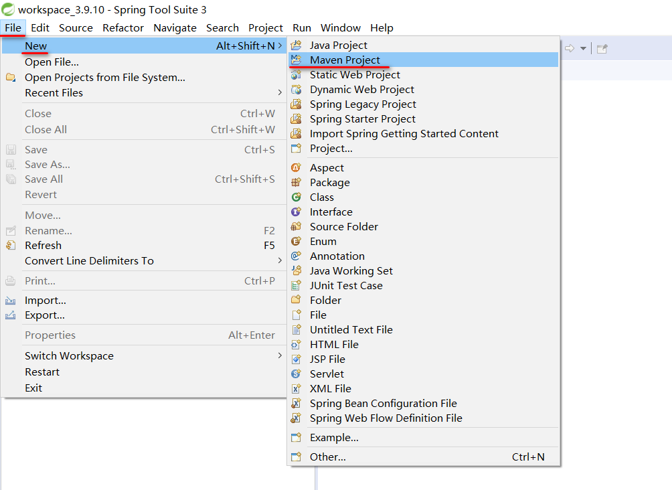Select Untitled Text File entry

tap(423, 329)
